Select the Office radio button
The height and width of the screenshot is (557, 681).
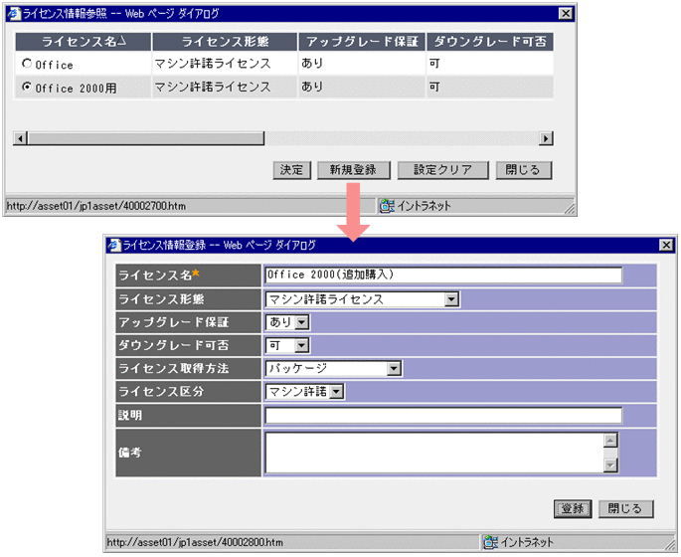click(27, 64)
